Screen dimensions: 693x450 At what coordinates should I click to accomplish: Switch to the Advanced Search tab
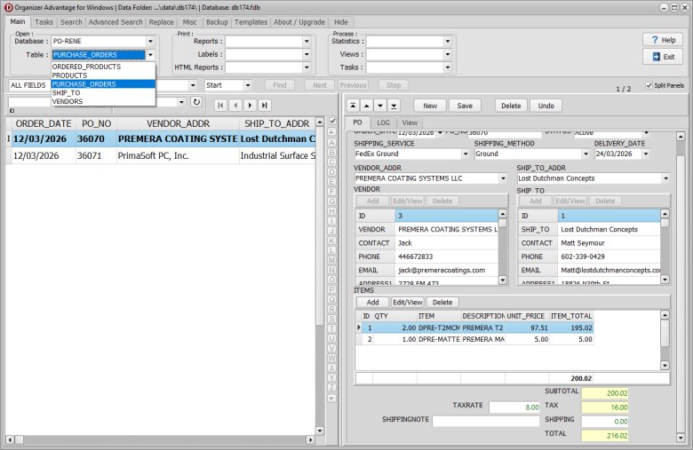pyautogui.click(x=115, y=21)
